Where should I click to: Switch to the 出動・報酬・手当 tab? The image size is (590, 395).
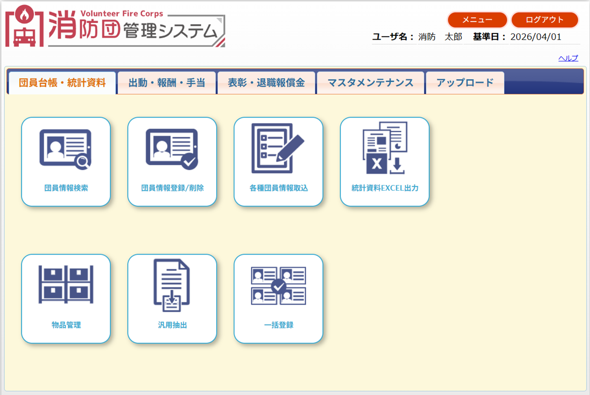click(x=167, y=83)
